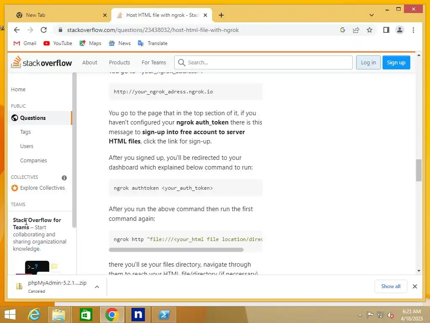The height and width of the screenshot is (323, 430).
Task: Click the share page icon
Action: tap(356, 30)
